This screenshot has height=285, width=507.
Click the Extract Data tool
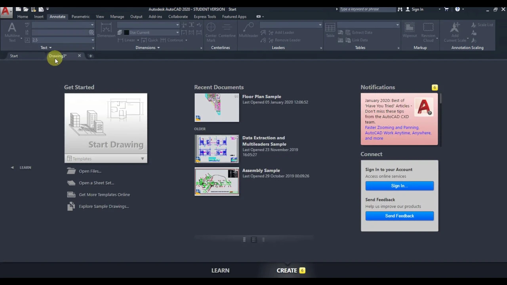358,32
